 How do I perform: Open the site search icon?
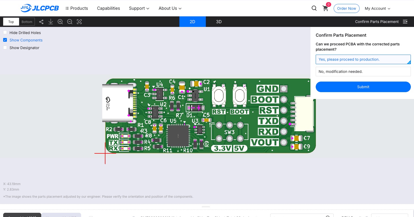click(314, 8)
